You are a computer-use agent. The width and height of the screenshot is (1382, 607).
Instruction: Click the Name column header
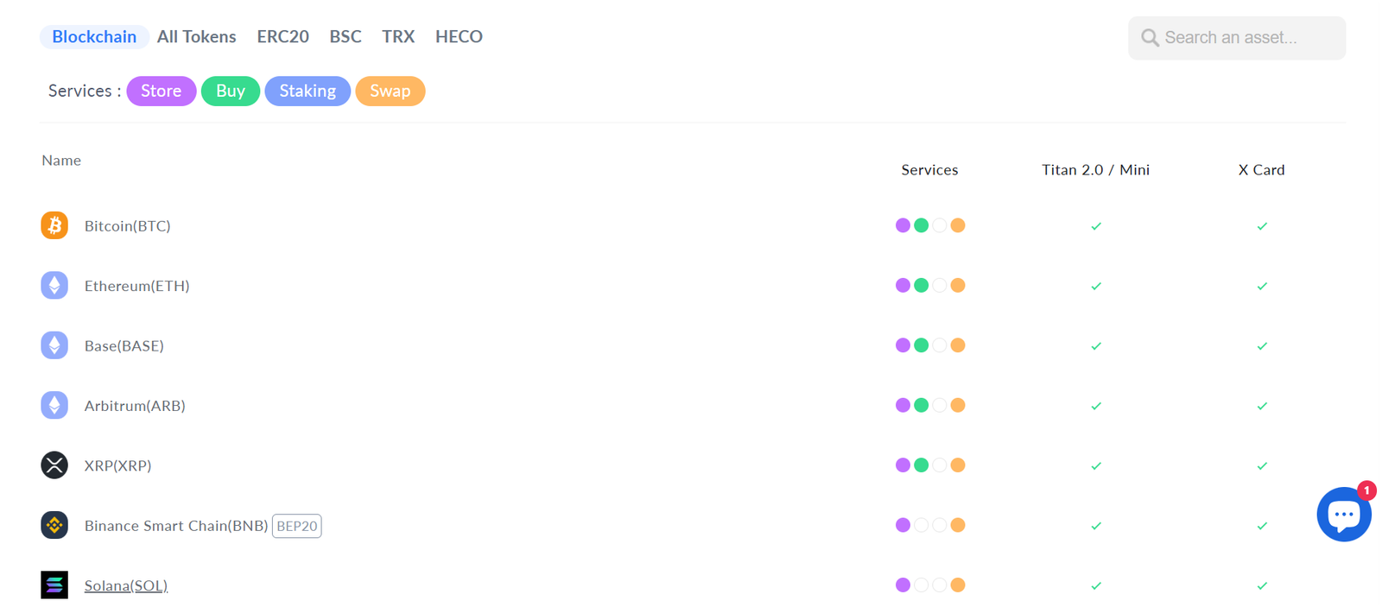click(61, 161)
